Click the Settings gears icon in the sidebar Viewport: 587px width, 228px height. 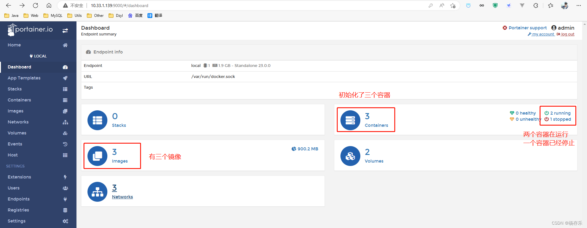click(x=65, y=221)
